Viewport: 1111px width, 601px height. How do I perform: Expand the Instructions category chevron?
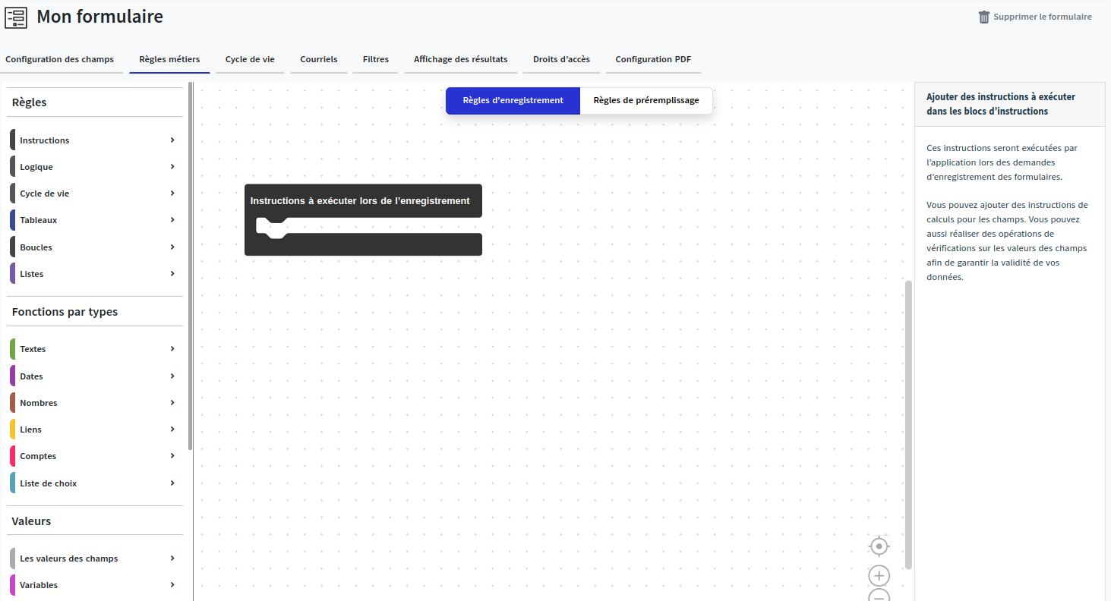tap(172, 140)
